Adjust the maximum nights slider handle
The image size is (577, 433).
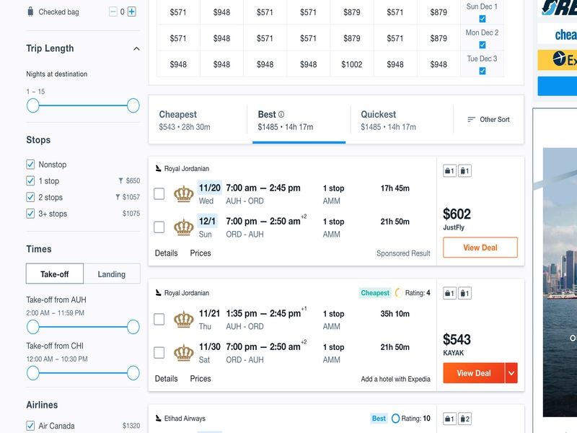[x=133, y=105]
